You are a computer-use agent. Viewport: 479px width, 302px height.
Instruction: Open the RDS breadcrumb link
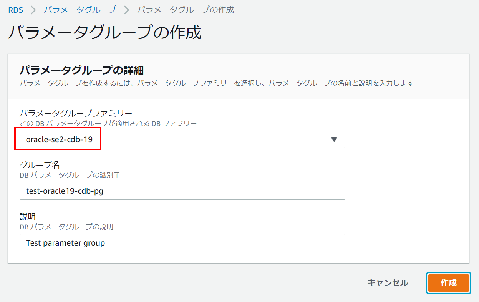tap(16, 10)
